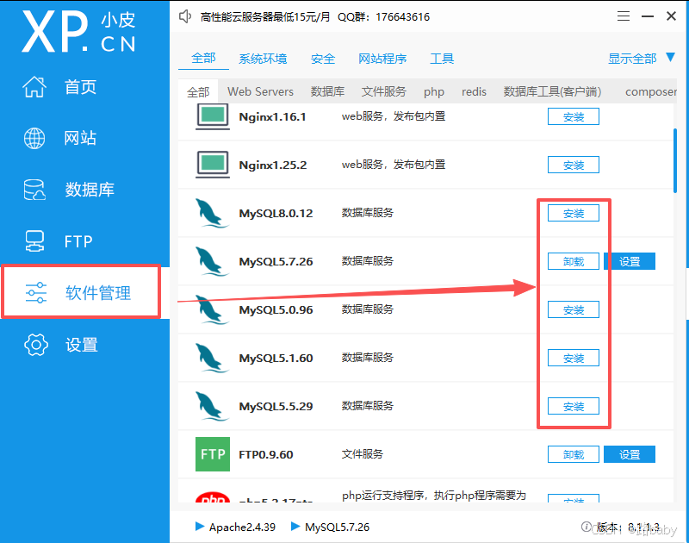This screenshot has height=543, width=689.
Task: Click the XP.CN logo
Action: click(x=79, y=32)
